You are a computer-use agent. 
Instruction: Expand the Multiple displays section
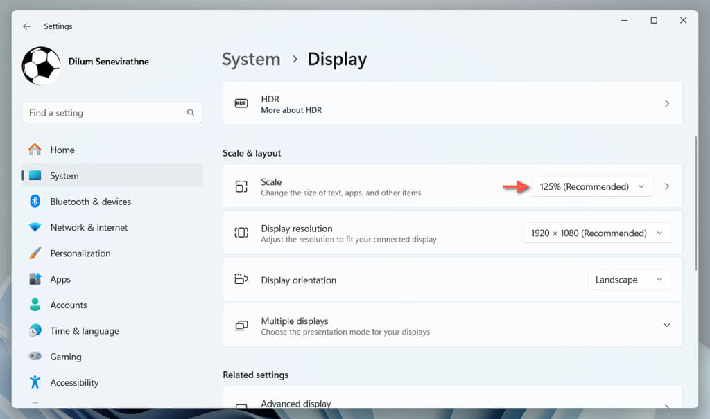tap(666, 325)
